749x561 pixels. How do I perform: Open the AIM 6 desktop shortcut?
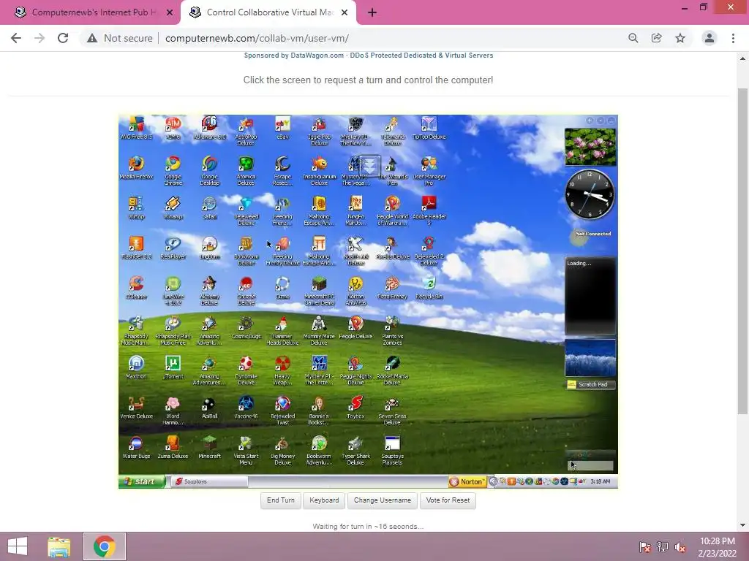click(x=173, y=128)
